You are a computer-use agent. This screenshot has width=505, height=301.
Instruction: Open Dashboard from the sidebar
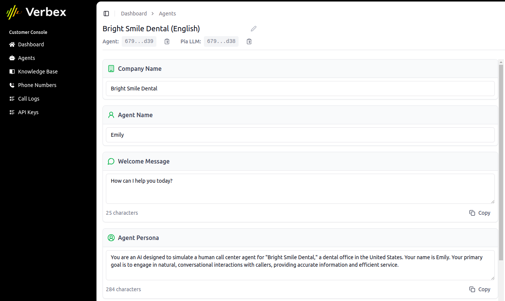(x=31, y=44)
